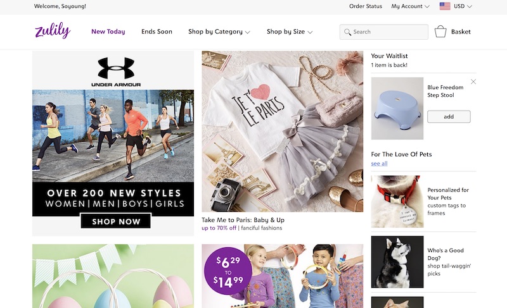
Task: Click the $6.29 to $14.99 price badge
Action: click(x=228, y=271)
